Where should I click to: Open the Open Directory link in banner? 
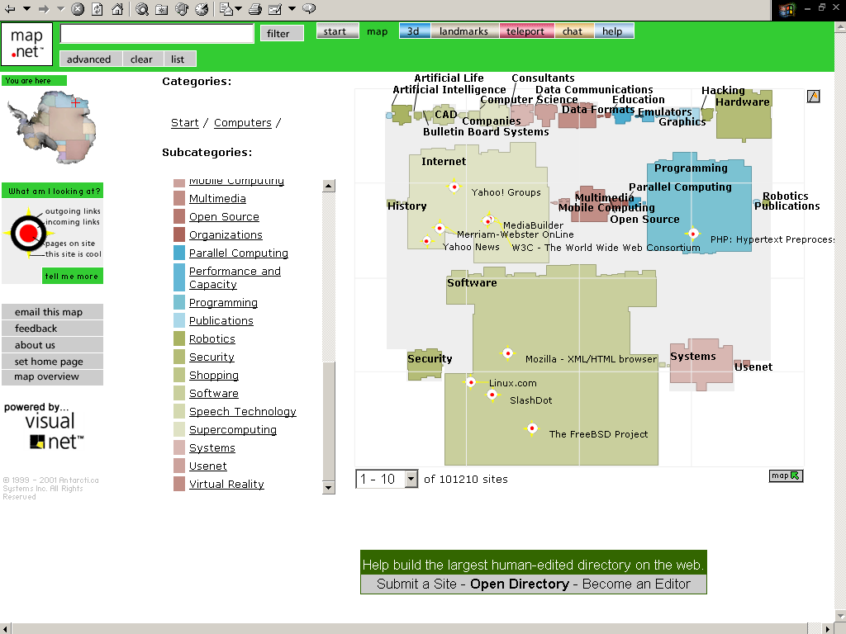click(x=519, y=584)
